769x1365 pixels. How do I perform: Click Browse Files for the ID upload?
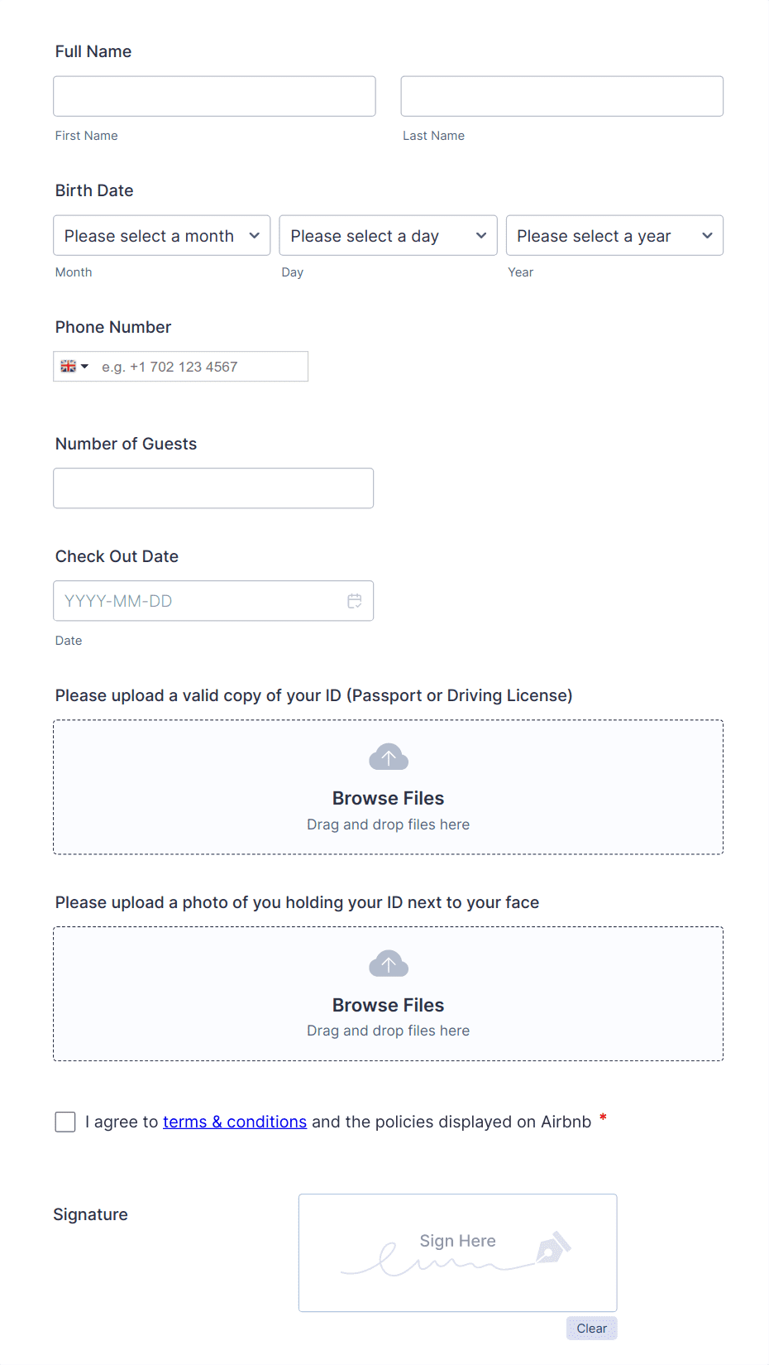click(x=388, y=798)
